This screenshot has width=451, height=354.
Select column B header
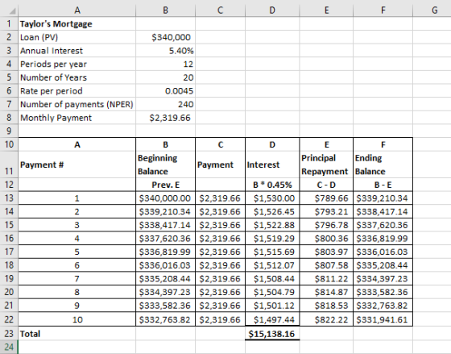(165, 10)
